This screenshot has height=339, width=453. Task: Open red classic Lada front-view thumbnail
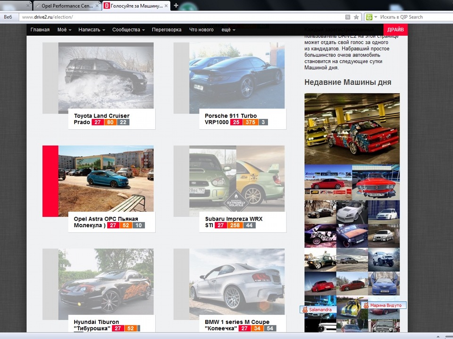tap(376, 182)
